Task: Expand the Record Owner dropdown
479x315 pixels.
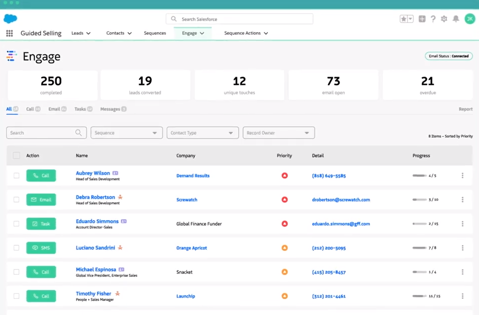Action: [278, 133]
